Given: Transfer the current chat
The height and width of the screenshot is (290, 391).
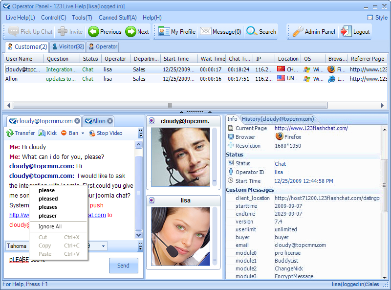Looking at the screenshot, I should click(x=21, y=133).
